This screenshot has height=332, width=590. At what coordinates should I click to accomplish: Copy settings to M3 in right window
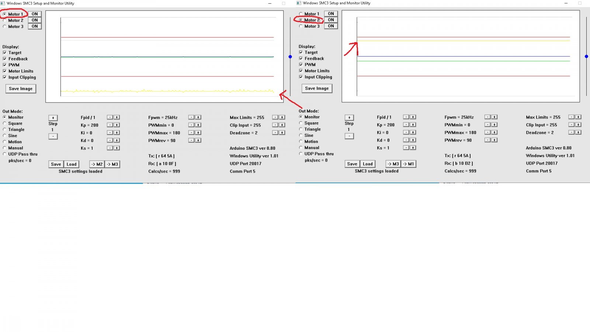coord(393,164)
